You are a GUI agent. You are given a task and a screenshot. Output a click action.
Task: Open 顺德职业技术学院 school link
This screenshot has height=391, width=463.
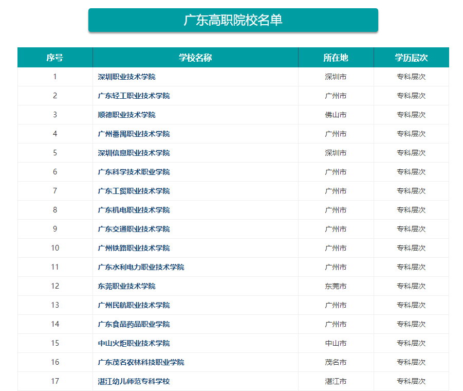click(x=127, y=115)
